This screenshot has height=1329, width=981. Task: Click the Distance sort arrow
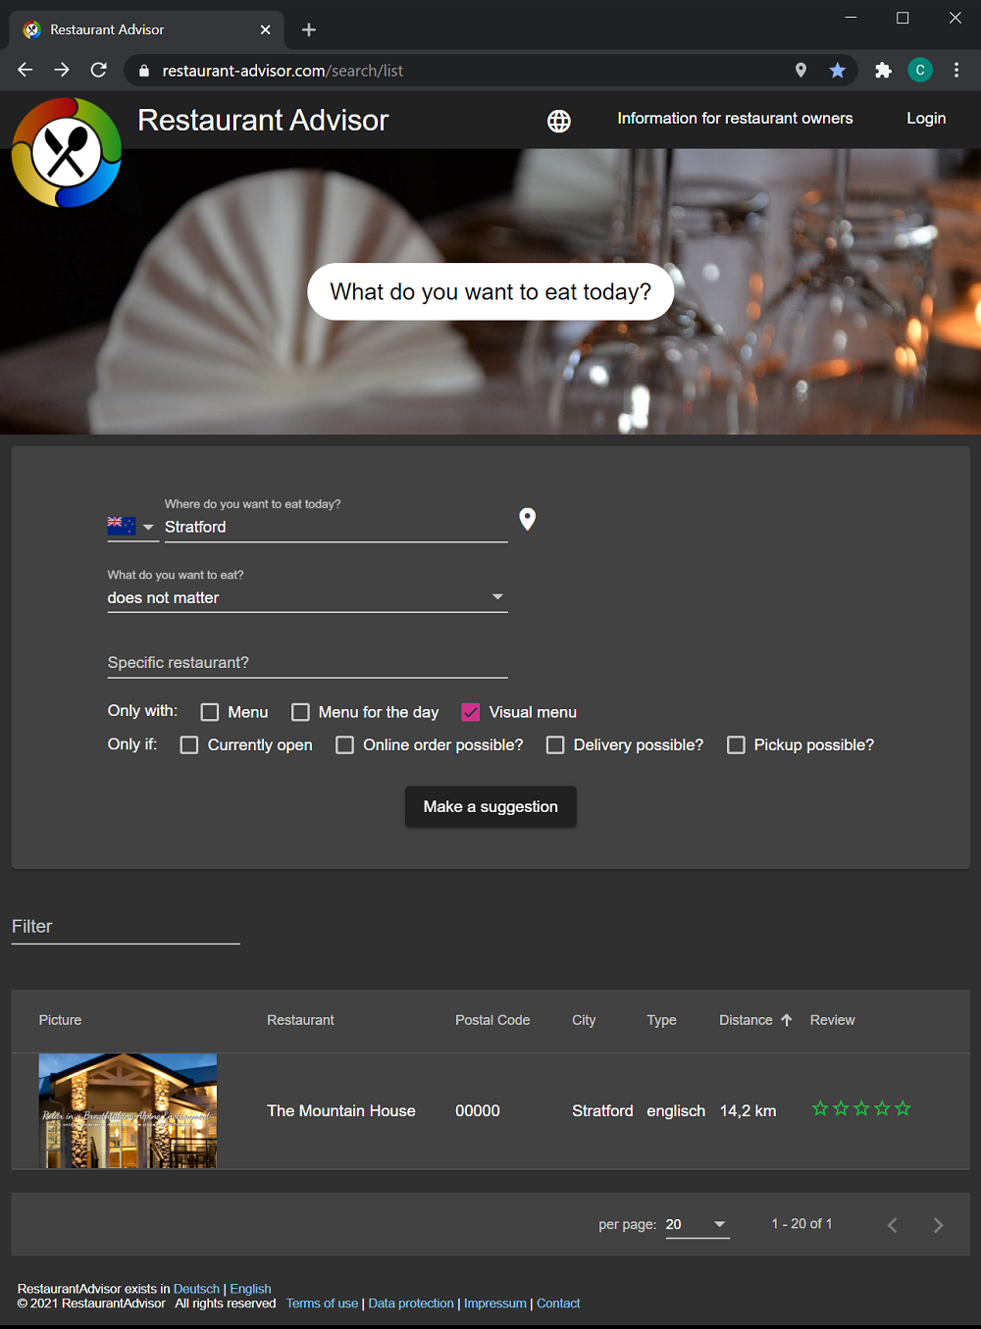coord(787,1020)
